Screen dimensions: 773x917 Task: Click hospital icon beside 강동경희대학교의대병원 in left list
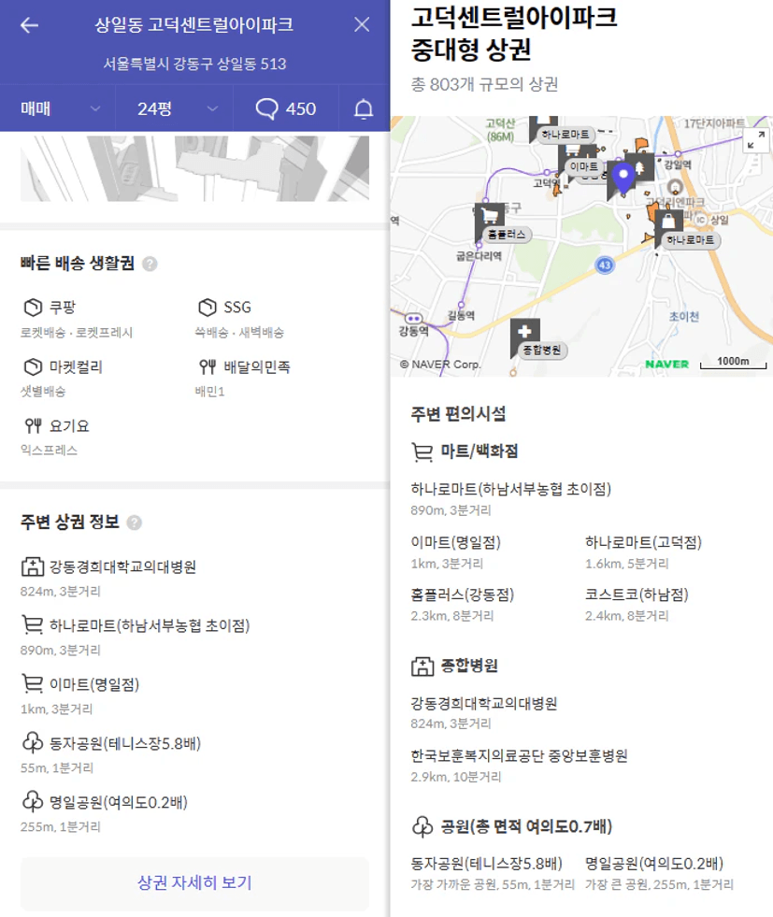(x=33, y=566)
